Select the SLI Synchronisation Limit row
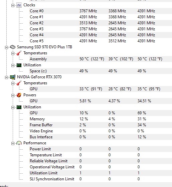The width and height of the screenshot is (172, 187). 101,179
